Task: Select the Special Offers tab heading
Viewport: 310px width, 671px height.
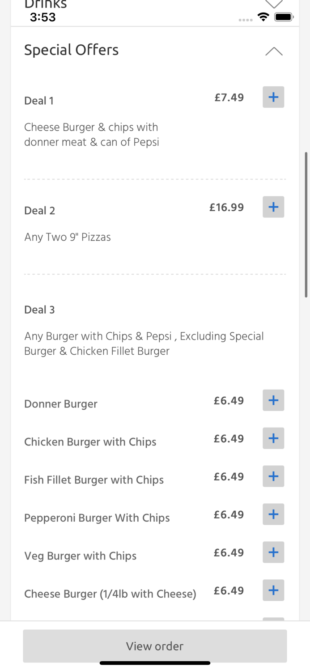Action: point(71,50)
